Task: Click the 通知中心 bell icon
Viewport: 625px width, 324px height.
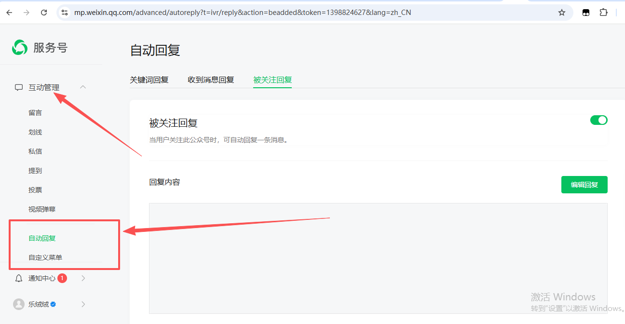Action: [19, 278]
